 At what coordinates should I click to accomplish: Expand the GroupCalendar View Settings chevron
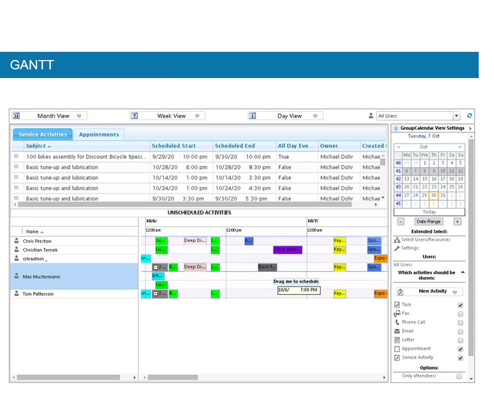click(x=470, y=128)
